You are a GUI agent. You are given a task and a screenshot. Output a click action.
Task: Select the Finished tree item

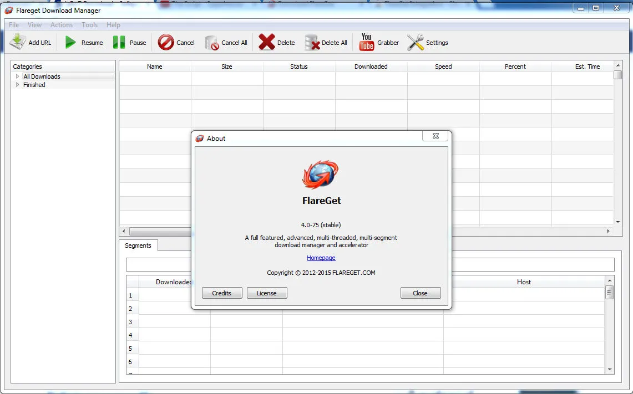[34, 85]
